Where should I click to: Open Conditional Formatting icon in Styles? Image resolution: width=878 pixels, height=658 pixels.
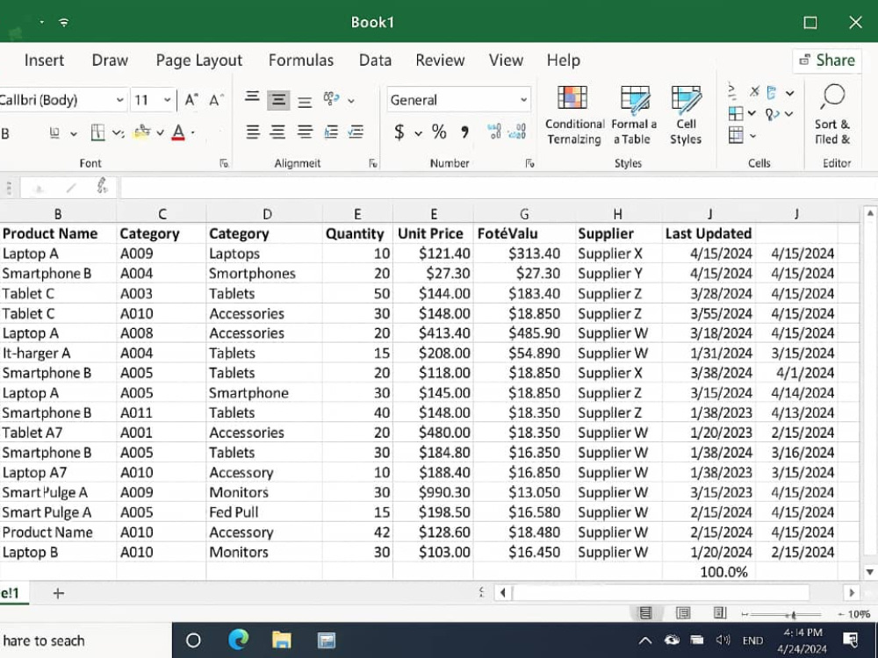tap(572, 98)
